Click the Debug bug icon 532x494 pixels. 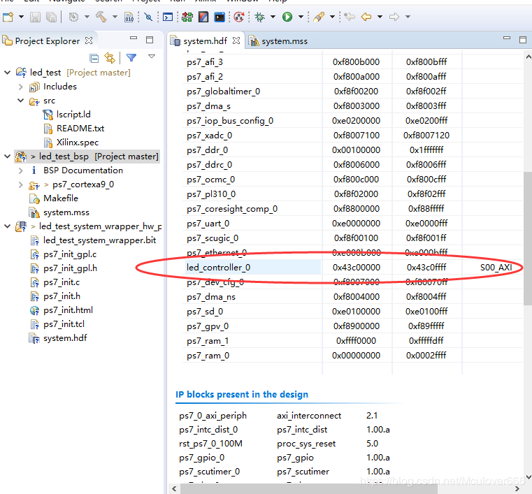tap(260, 16)
